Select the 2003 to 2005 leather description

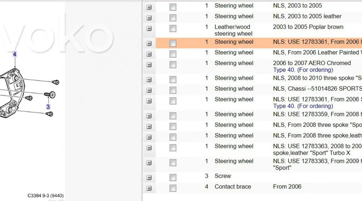307,16
